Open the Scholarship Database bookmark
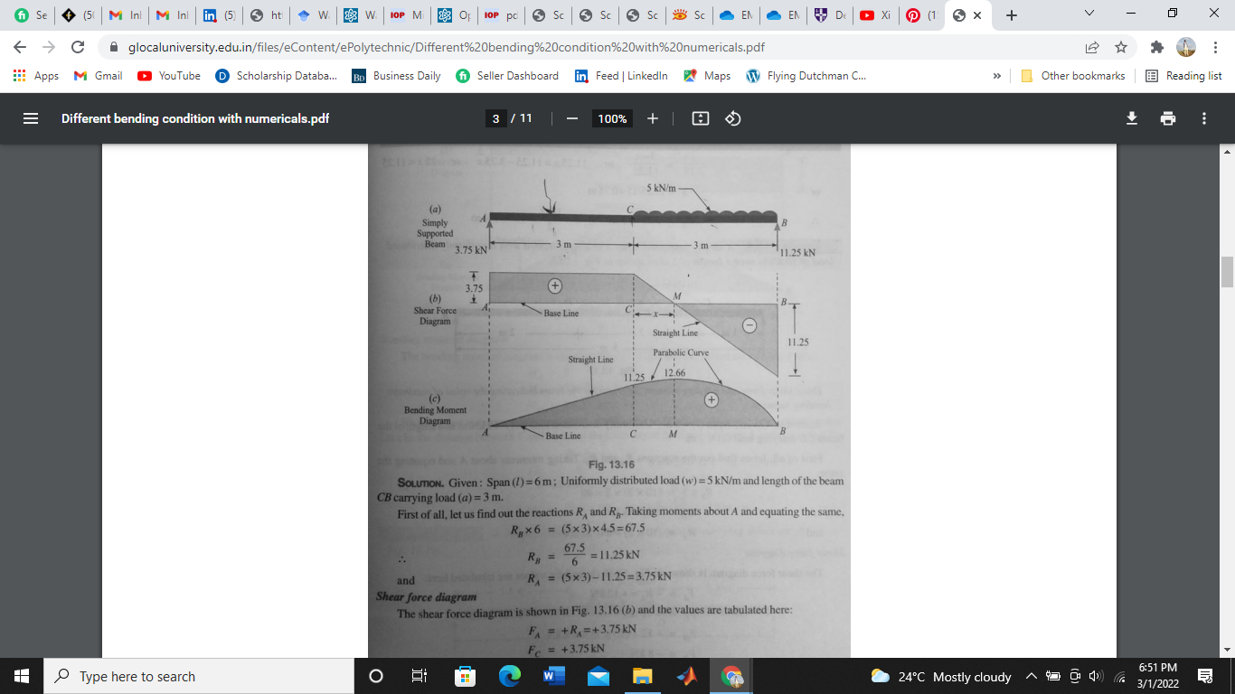Image resolution: width=1235 pixels, height=694 pixels. [277, 76]
